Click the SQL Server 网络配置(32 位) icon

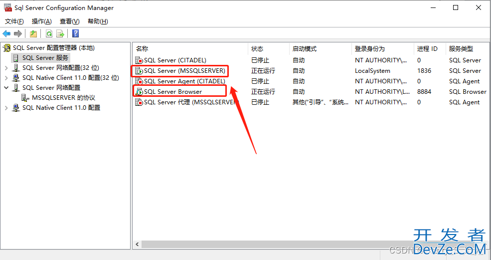point(15,68)
